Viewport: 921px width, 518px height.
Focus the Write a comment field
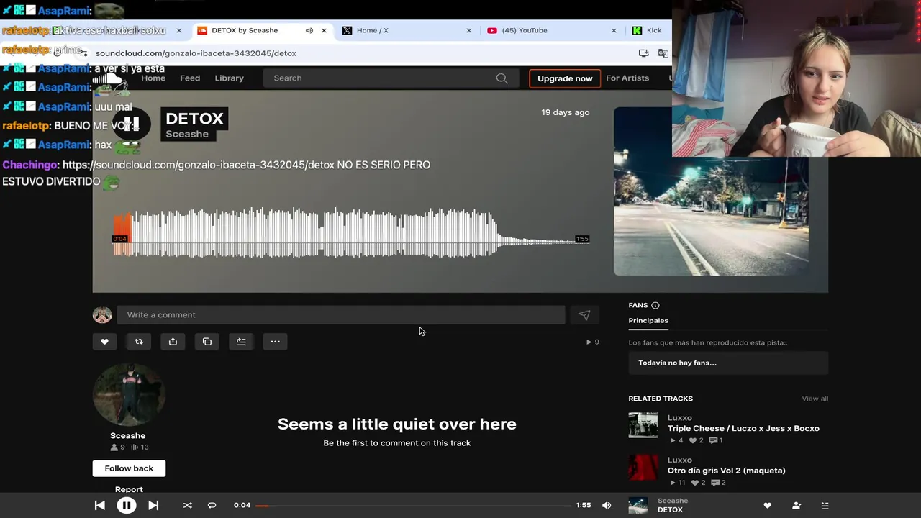coord(341,315)
